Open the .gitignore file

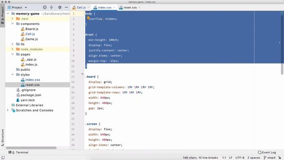pyautogui.click(x=28, y=90)
